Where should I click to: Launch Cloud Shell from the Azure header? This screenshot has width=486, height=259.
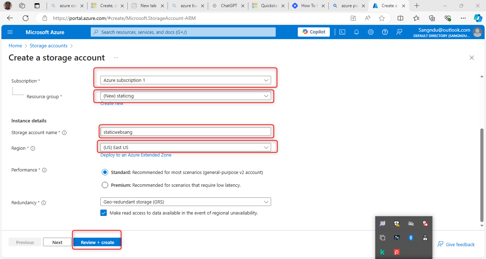tap(342, 32)
